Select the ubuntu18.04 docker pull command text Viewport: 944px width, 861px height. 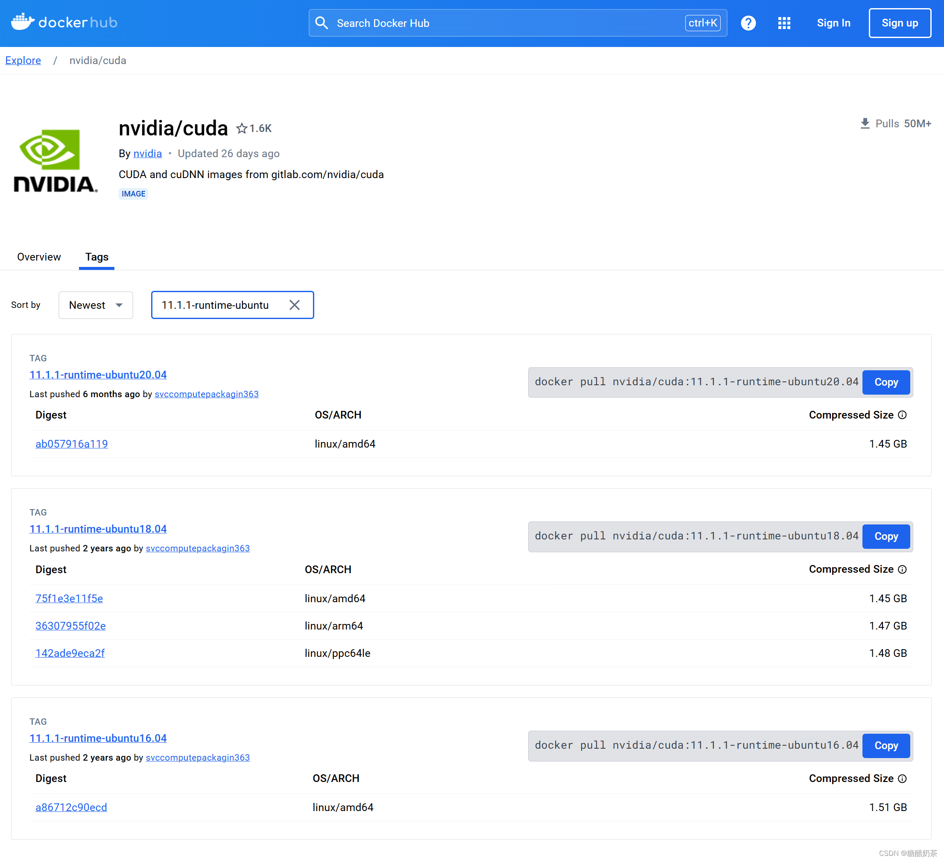click(696, 536)
